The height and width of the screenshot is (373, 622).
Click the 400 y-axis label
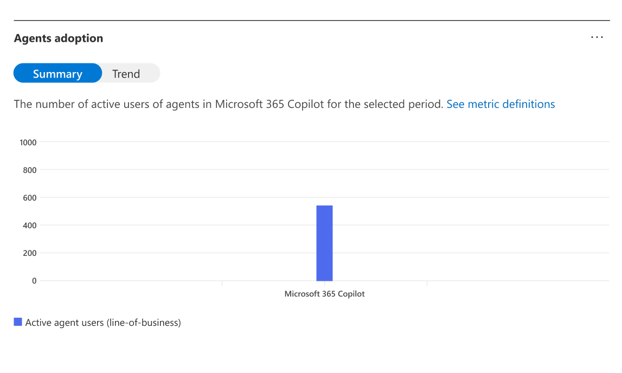30,225
